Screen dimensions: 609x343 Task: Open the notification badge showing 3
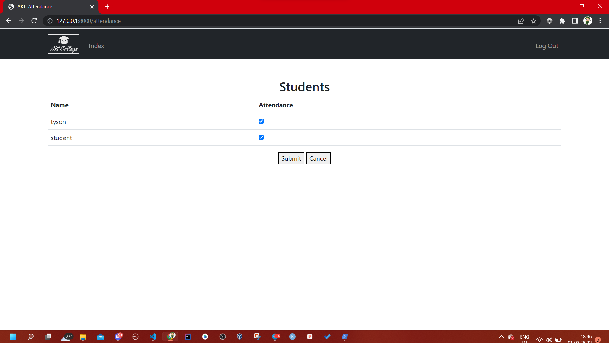[x=598, y=340]
